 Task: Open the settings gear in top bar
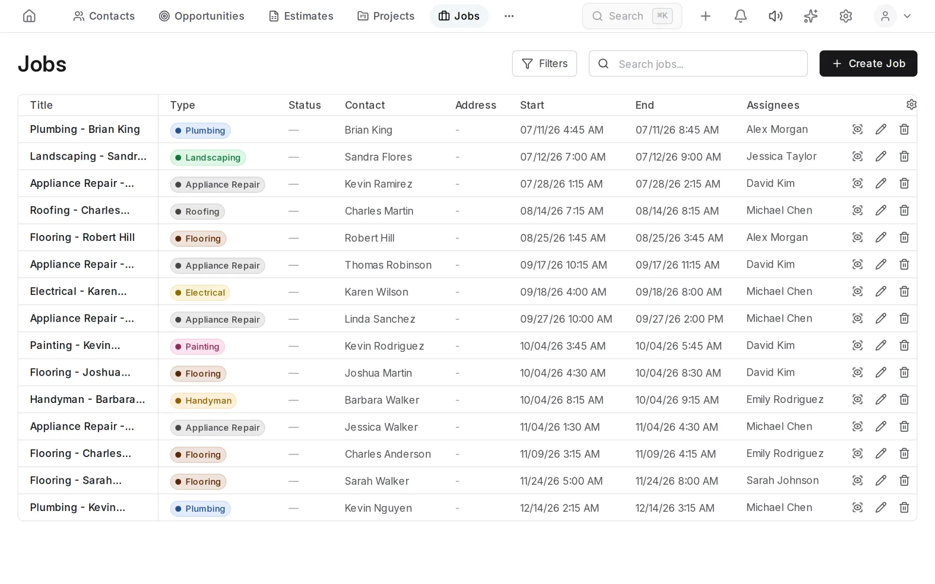click(x=845, y=16)
